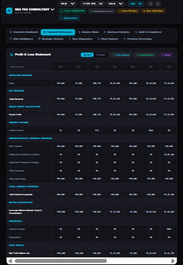Click the people icon of Business Analytics
The width and height of the screenshot is (183, 265).
105,32
